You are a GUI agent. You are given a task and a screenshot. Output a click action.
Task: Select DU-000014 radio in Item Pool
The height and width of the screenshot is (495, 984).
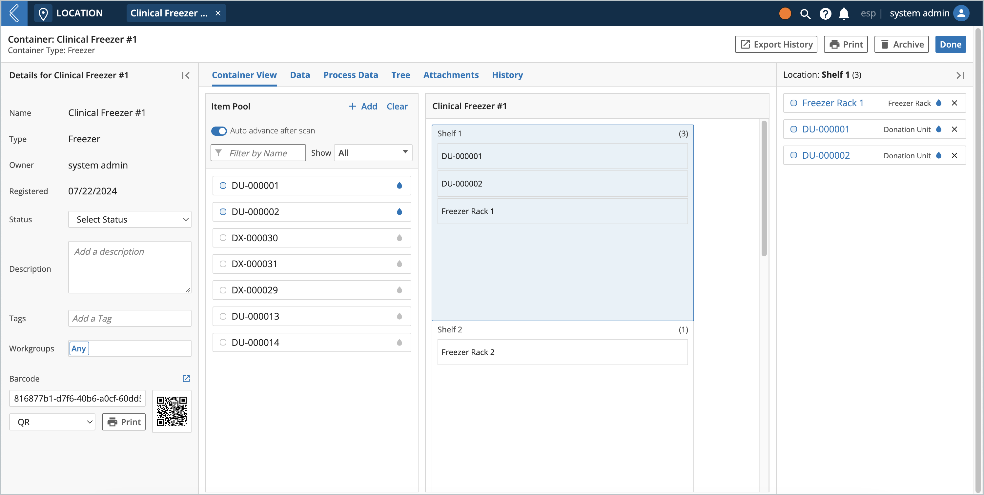tap(223, 342)
